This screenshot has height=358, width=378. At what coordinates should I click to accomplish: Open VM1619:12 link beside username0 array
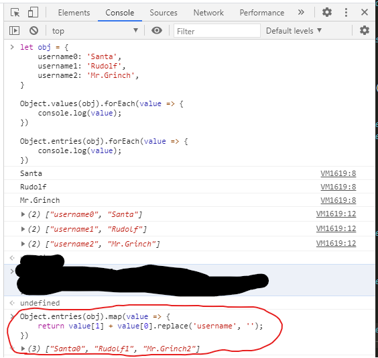click(x=336, y=214)
